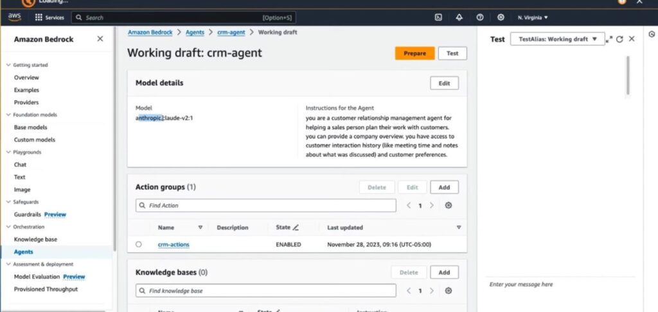Go to Amazon Bedrock breadcrumb link

tap(150, 32)
